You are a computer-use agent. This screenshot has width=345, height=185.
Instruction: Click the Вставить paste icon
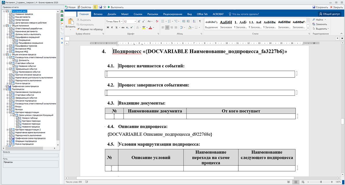tap(70, 21)
